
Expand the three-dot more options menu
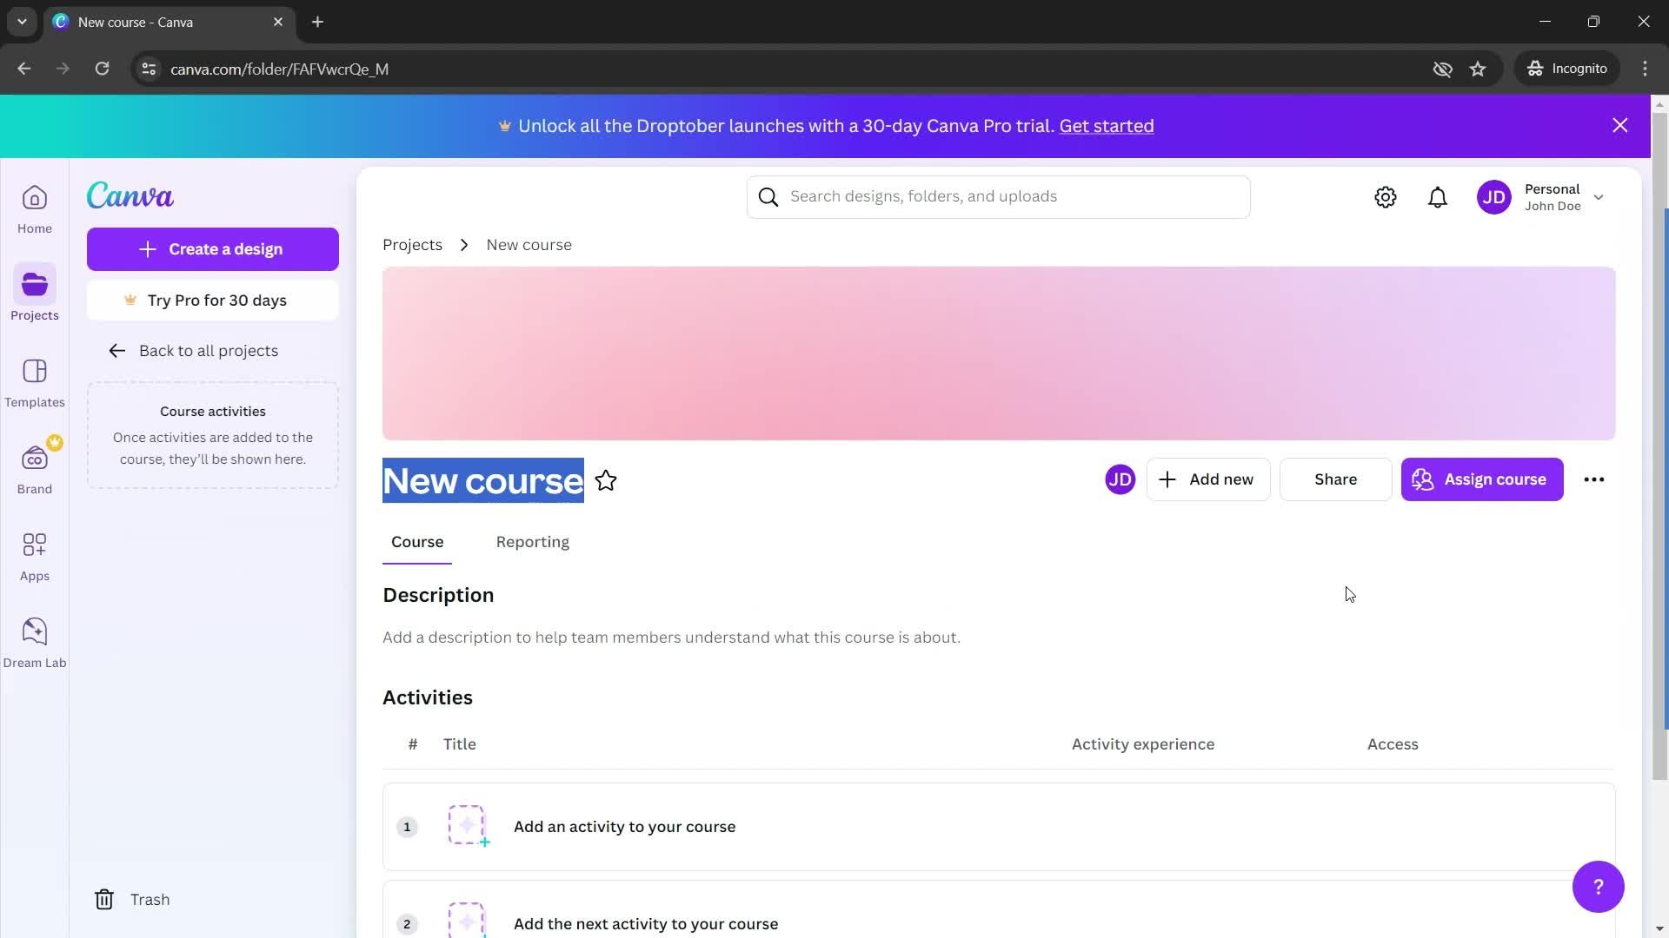point(1594,479)
